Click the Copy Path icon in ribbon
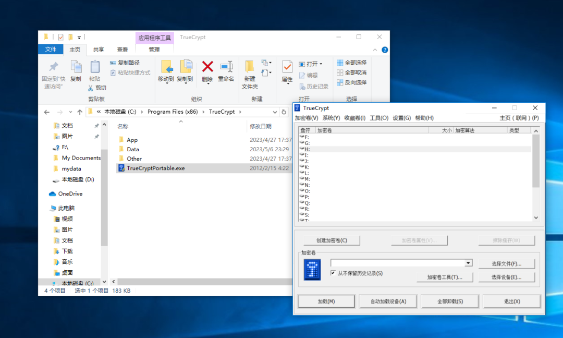Screen dimensions: 563x338 click(x=113, y=63)
